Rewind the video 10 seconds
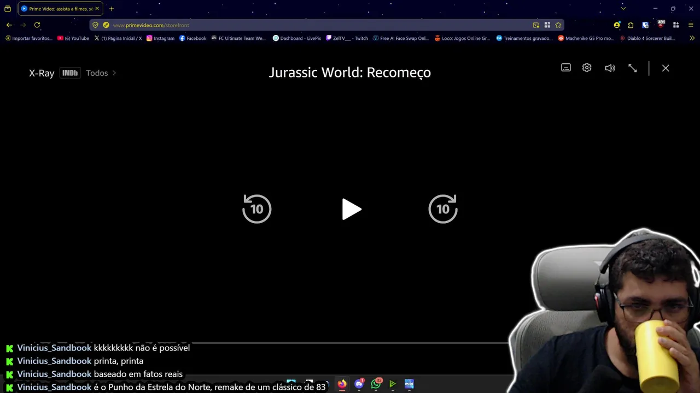The image size is (700, 393). point(257,209)
